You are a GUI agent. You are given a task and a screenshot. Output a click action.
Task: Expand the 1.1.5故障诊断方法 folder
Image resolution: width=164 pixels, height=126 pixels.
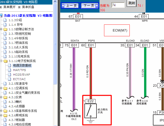coord(1,29)
